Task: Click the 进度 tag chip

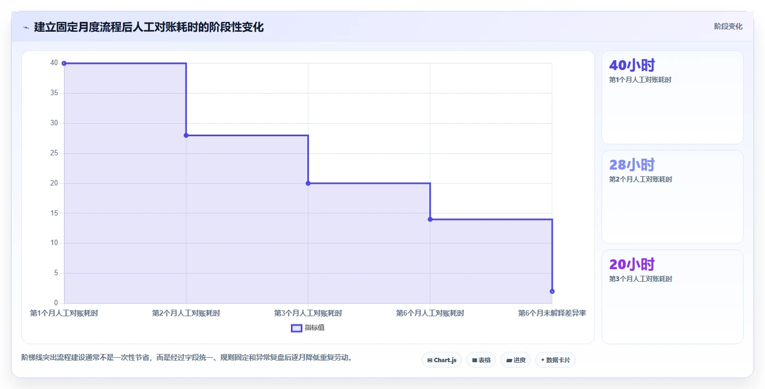Action: point(516,360)
